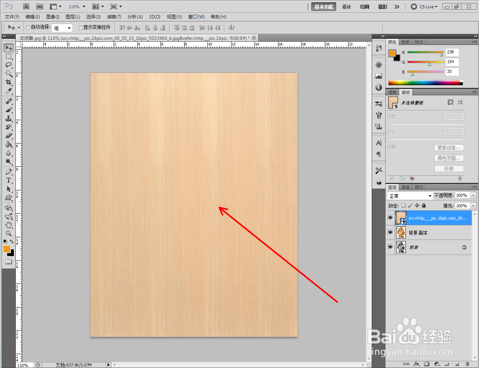
Task: Select the Zoom tool in toolbox
Action: 9,234
